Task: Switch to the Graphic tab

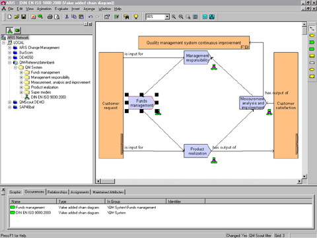Action: (15, 192)
